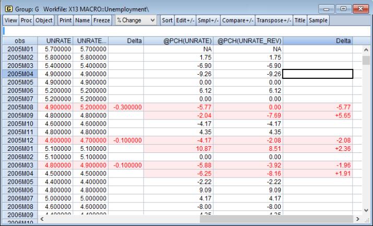Click the Name toolbar button
Viewport: 373px width, 226px height.
[x=82, y=20]
